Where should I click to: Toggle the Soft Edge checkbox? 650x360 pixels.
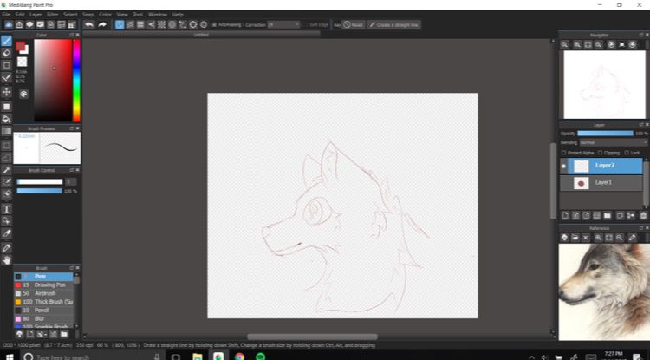[x=306, y=25]
